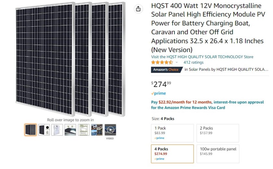Expand the star rating dropdown arrow
Screen dimensions: 273x169
[177, 63]
